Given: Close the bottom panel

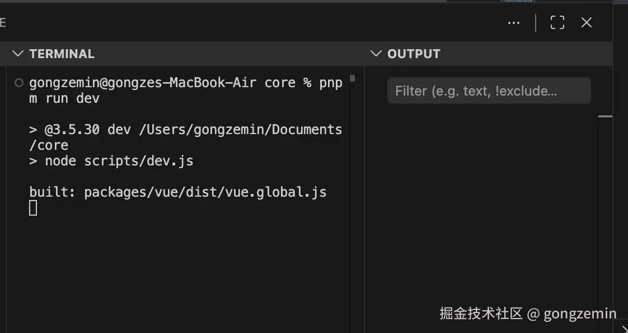Looking at the screenshot, I should (x=586, y=23).
